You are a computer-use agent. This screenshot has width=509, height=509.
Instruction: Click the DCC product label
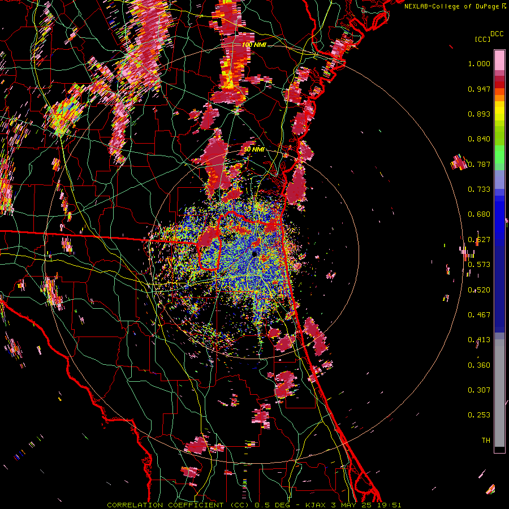pyautogui.click(x=497, y=34)
